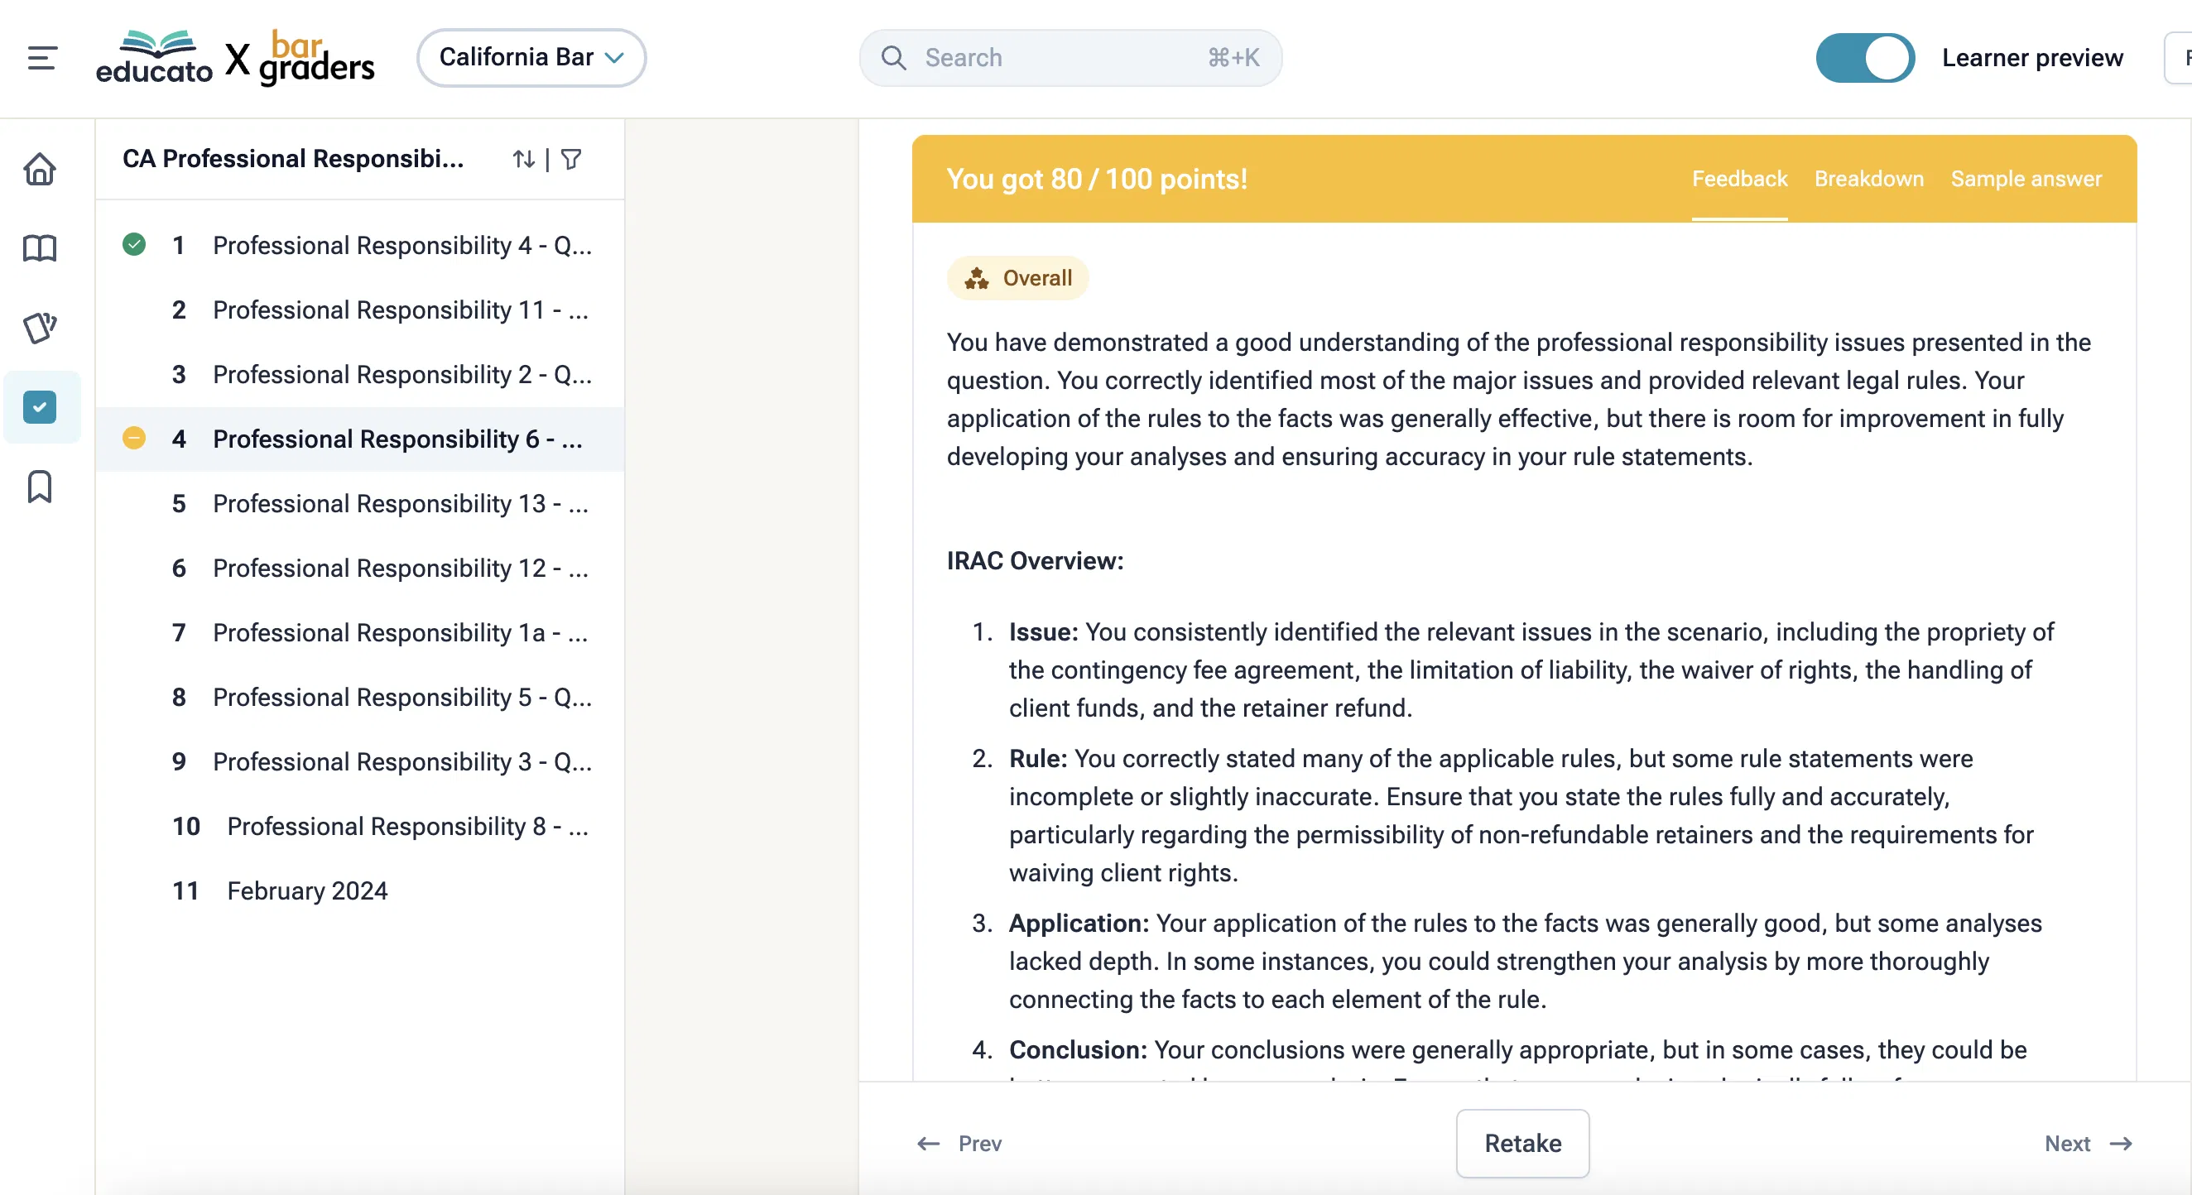Open the Sample answer tab
This screenshot has height=1195, width=2192.
pos(2026,179)
